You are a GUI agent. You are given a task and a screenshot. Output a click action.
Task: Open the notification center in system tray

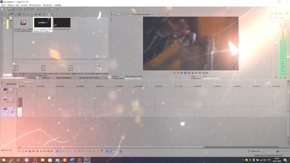(285, 160)
